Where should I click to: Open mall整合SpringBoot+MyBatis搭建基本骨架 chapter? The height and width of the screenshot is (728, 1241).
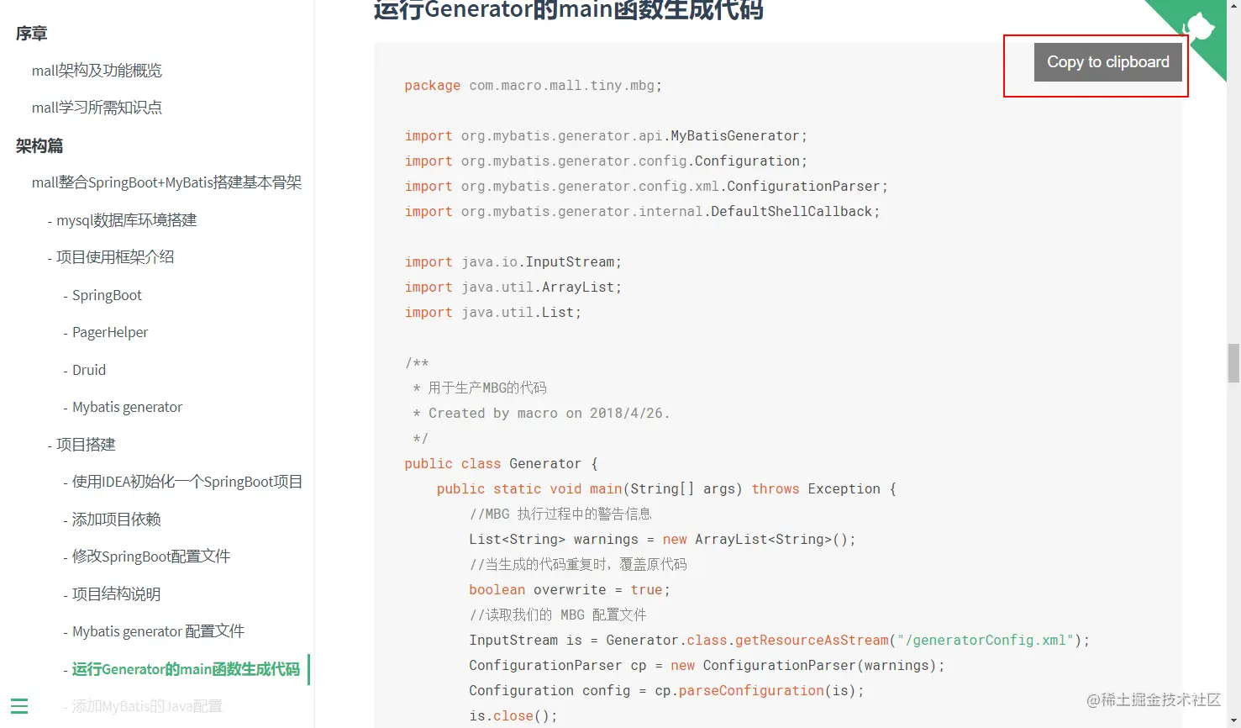tap(166, 182)
